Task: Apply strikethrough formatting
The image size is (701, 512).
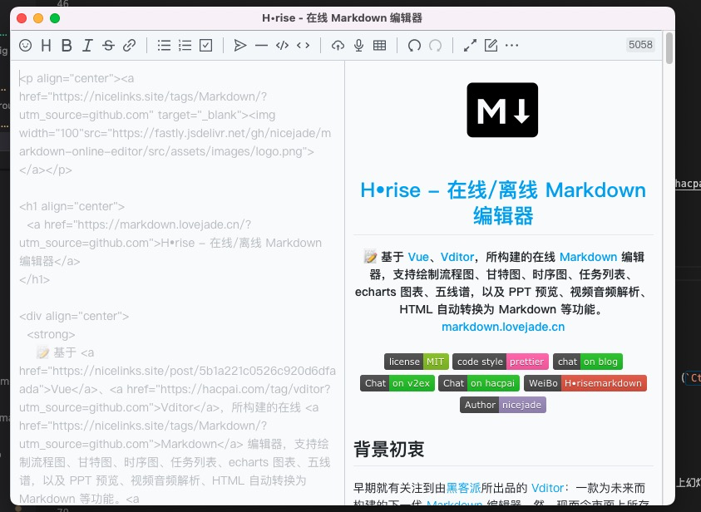Action: click(108, 46)
